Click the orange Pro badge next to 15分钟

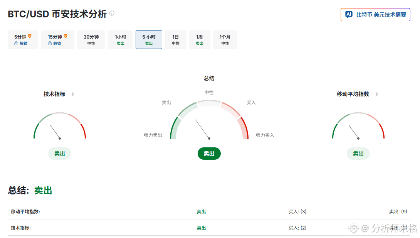point(66,36)
